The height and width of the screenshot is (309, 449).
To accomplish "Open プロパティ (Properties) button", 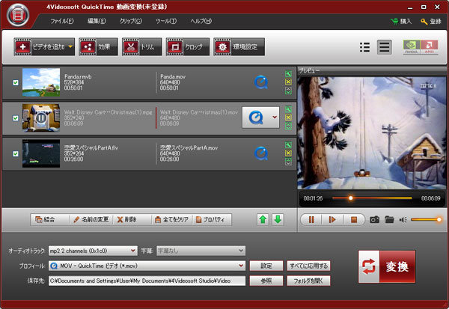I will point(213,220).
